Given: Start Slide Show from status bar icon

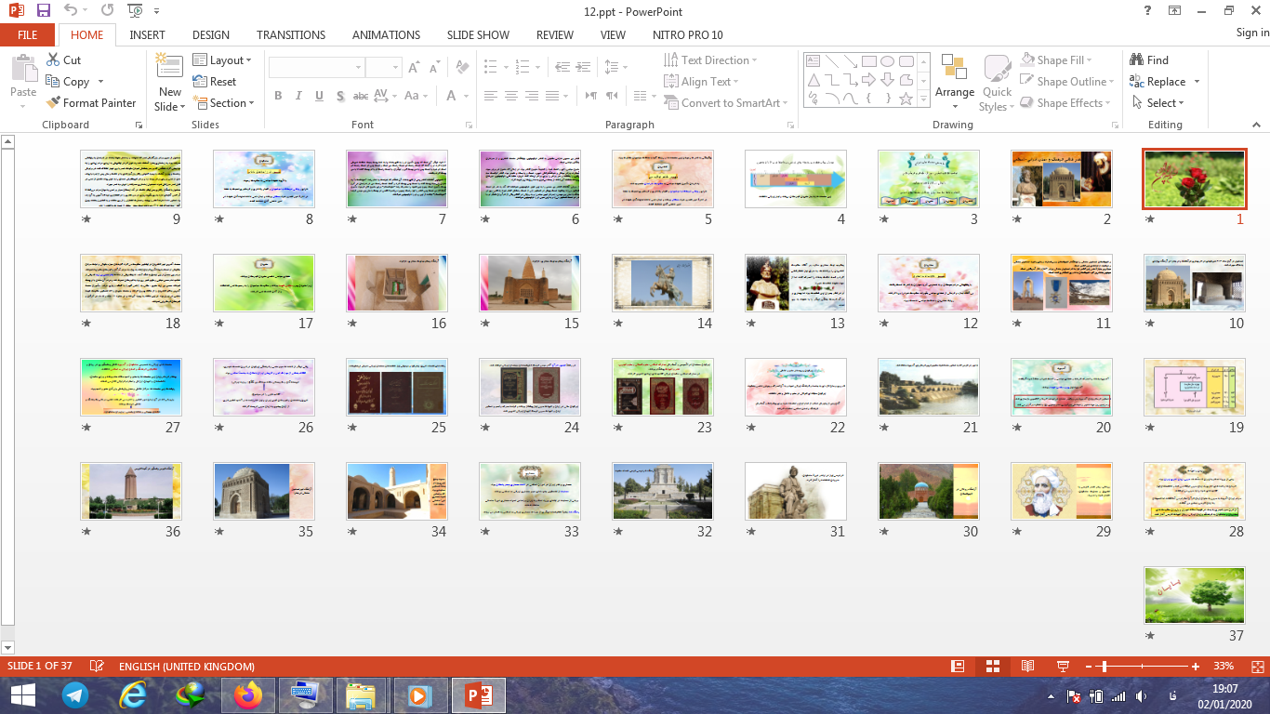Looking at the screenshot, I should [x=1063, y=667].
